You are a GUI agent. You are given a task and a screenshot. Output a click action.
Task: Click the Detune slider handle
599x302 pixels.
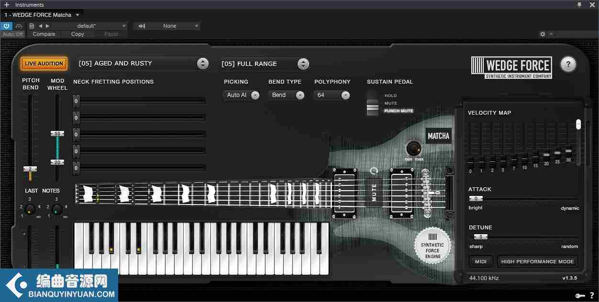tap(480, 237)
